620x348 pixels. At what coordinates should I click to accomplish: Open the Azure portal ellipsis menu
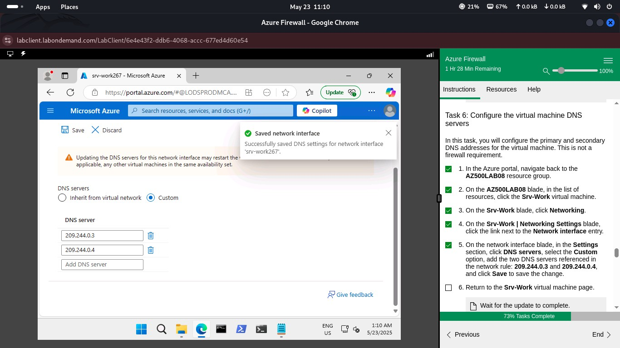[x=372, y=111]
